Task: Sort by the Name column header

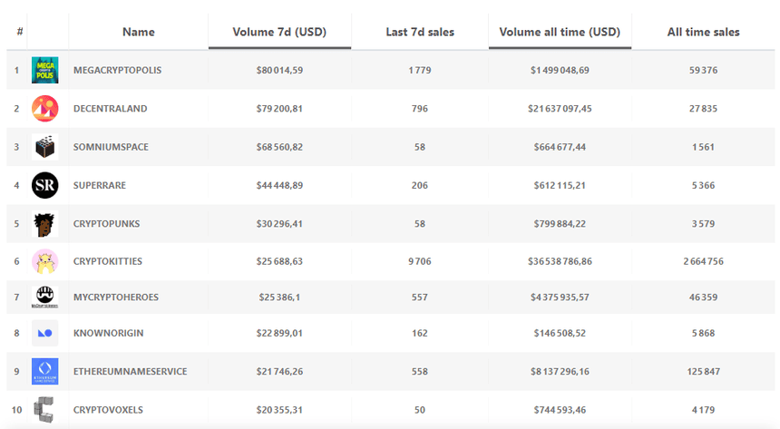Action: coord(138,32)
